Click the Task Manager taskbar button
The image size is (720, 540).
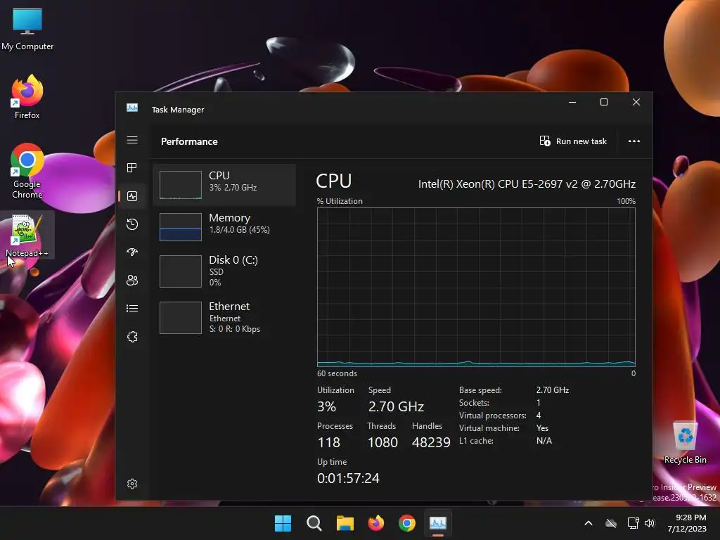click(438, 523)
